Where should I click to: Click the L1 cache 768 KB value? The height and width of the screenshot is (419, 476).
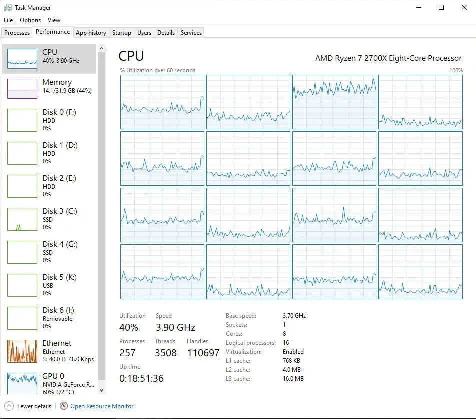coord(291,361)
